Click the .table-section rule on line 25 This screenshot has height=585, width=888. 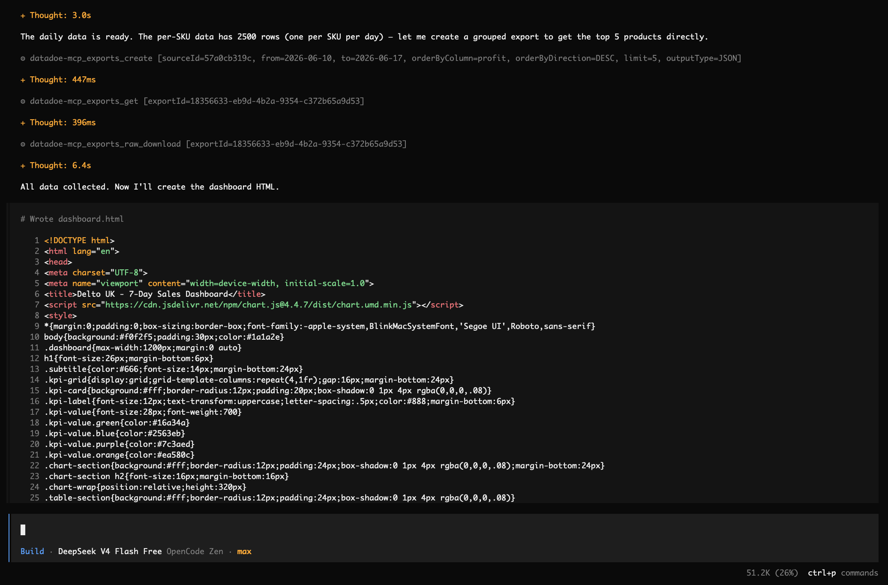pos(279,498)
